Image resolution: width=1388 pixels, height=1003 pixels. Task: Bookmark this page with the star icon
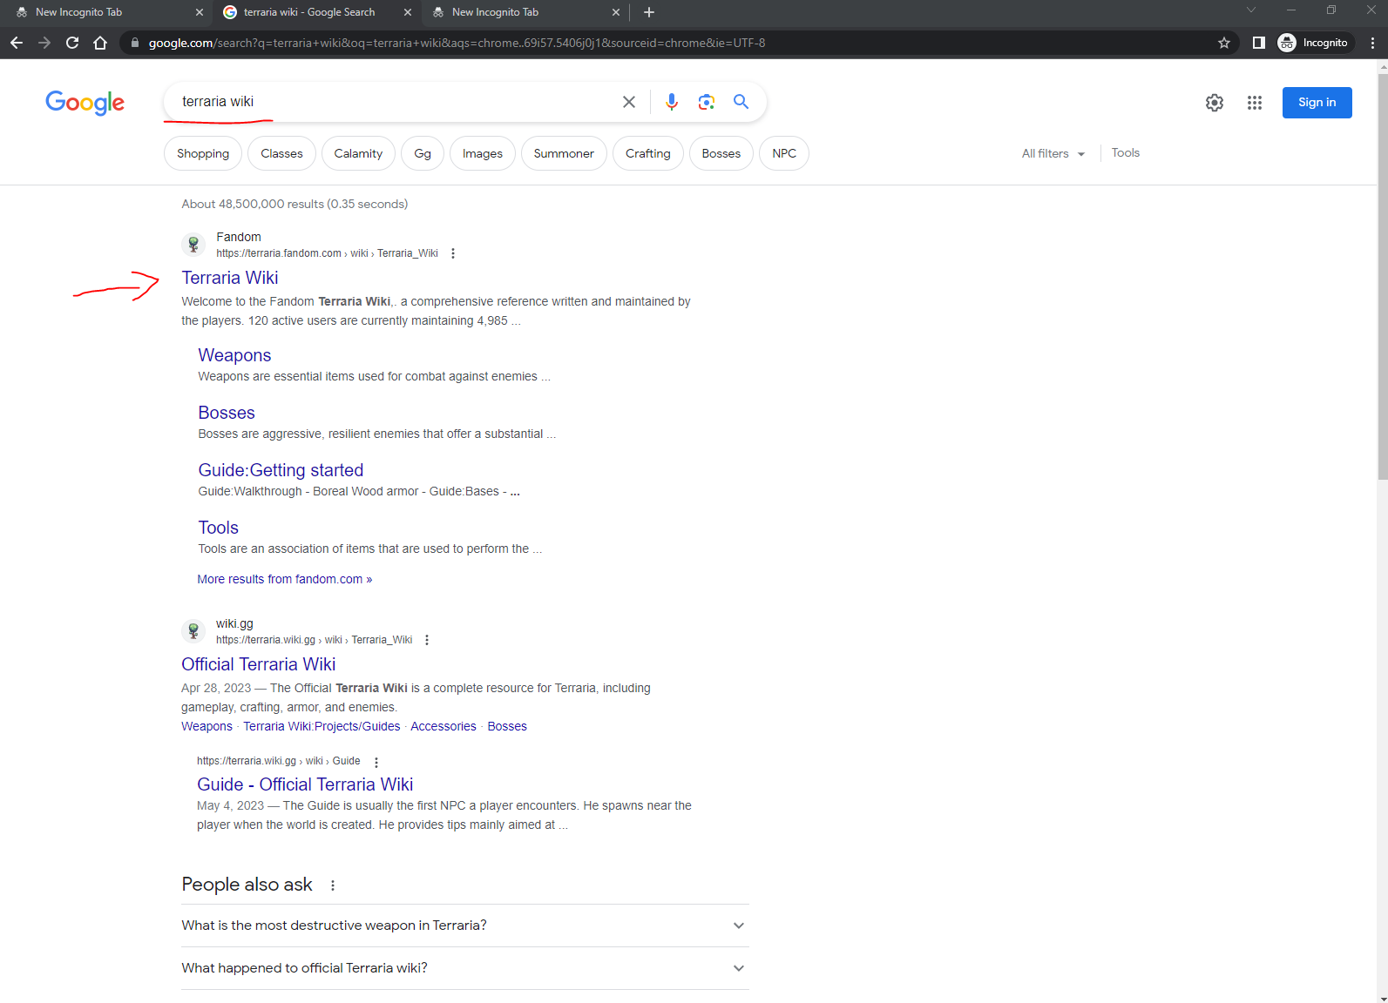[x=1224, y=43]
